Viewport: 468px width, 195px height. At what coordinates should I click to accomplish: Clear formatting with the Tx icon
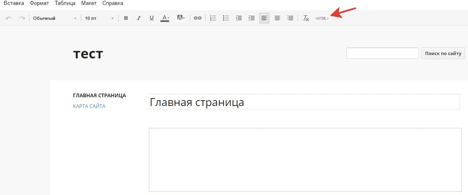point(306,18)
